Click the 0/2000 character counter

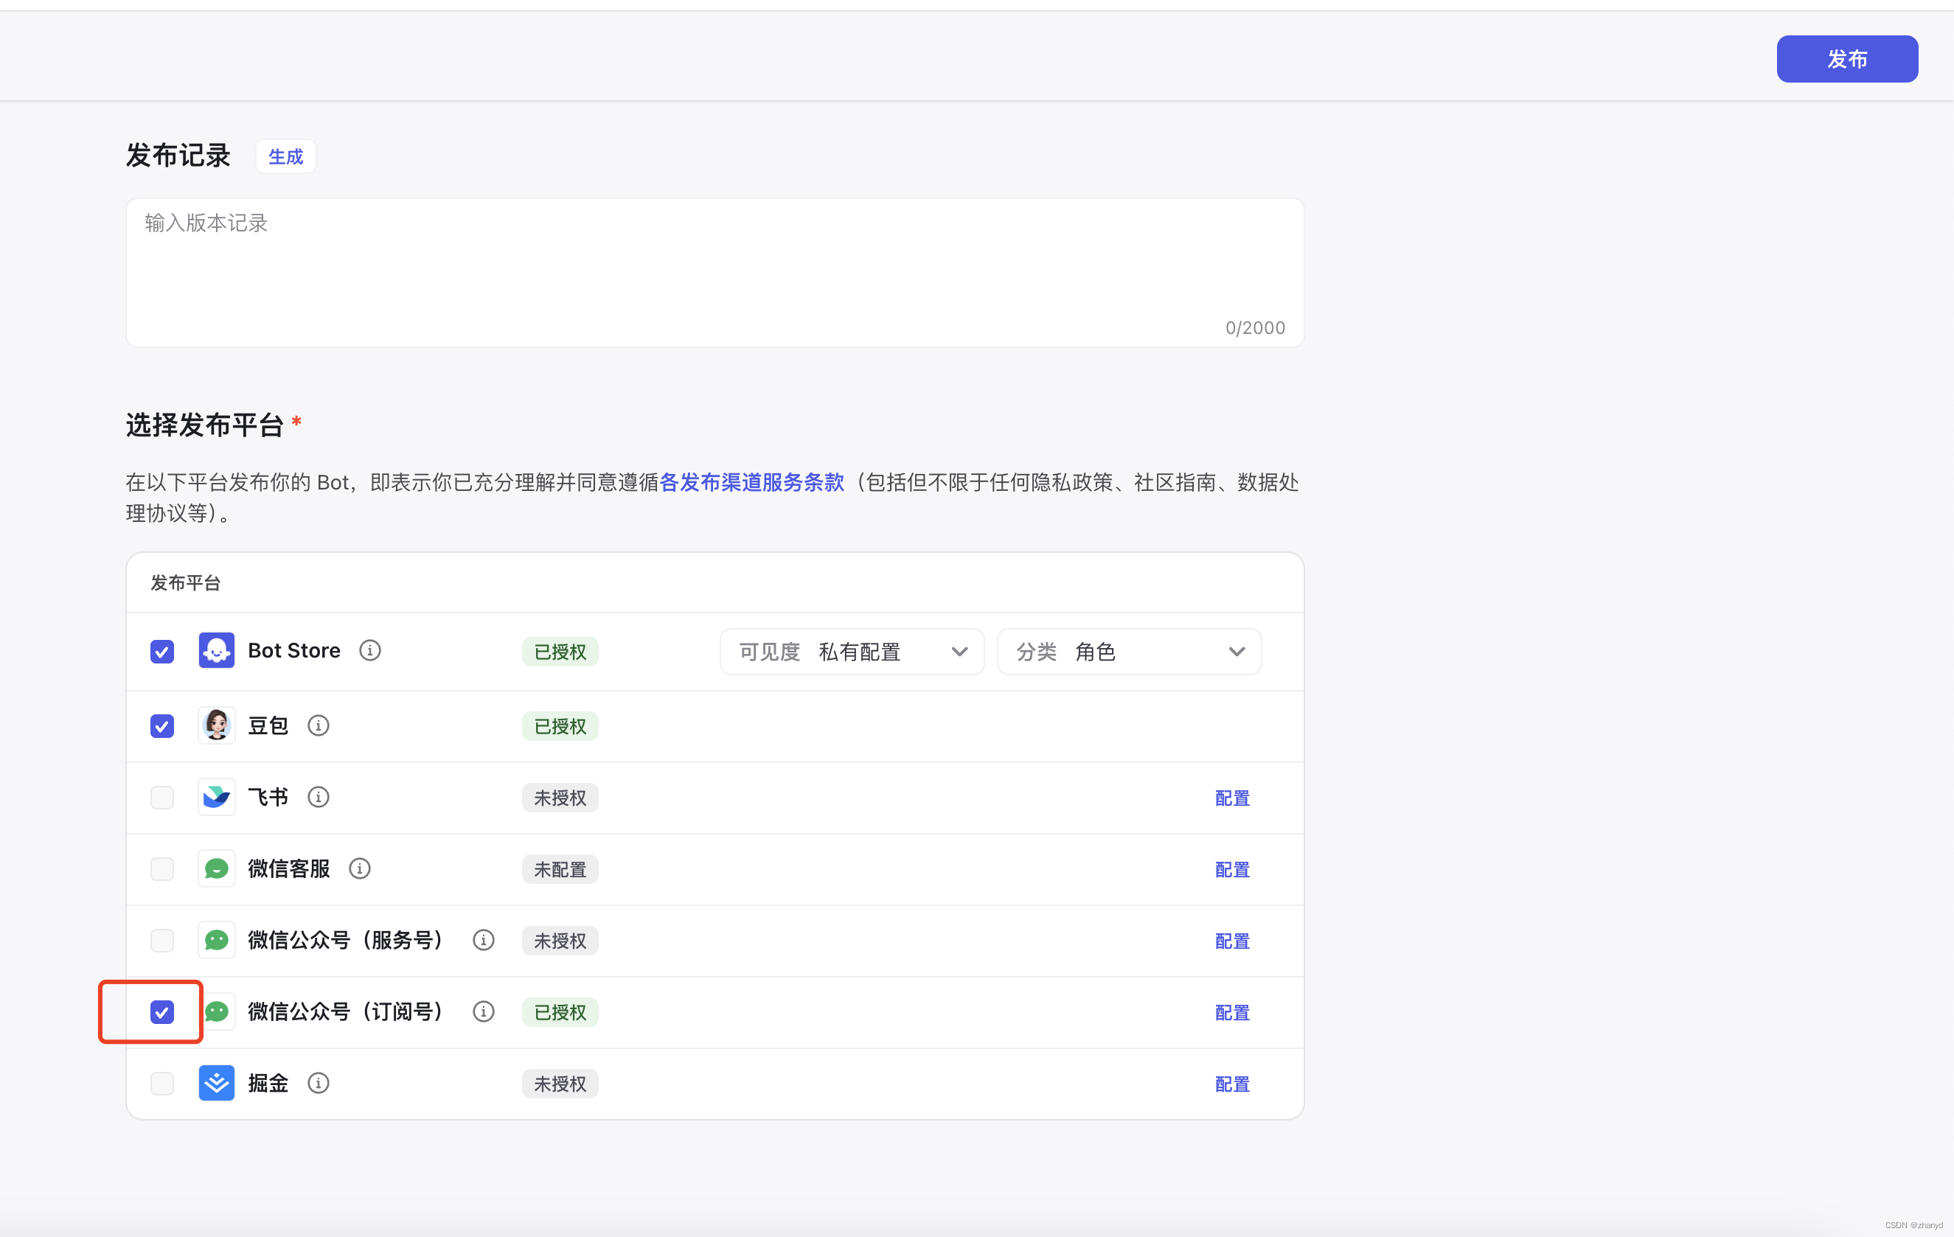point(1254,328)
